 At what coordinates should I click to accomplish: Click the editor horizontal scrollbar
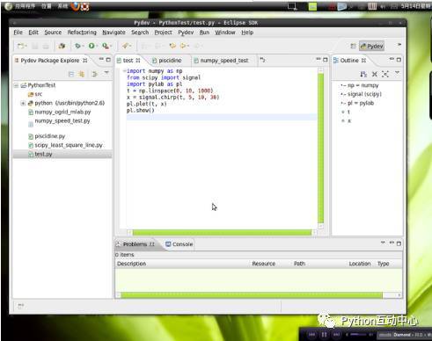coord(222,233)
